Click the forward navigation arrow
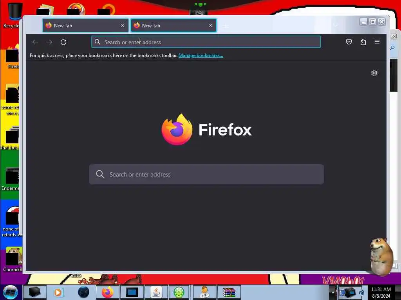 click(49, 42)
